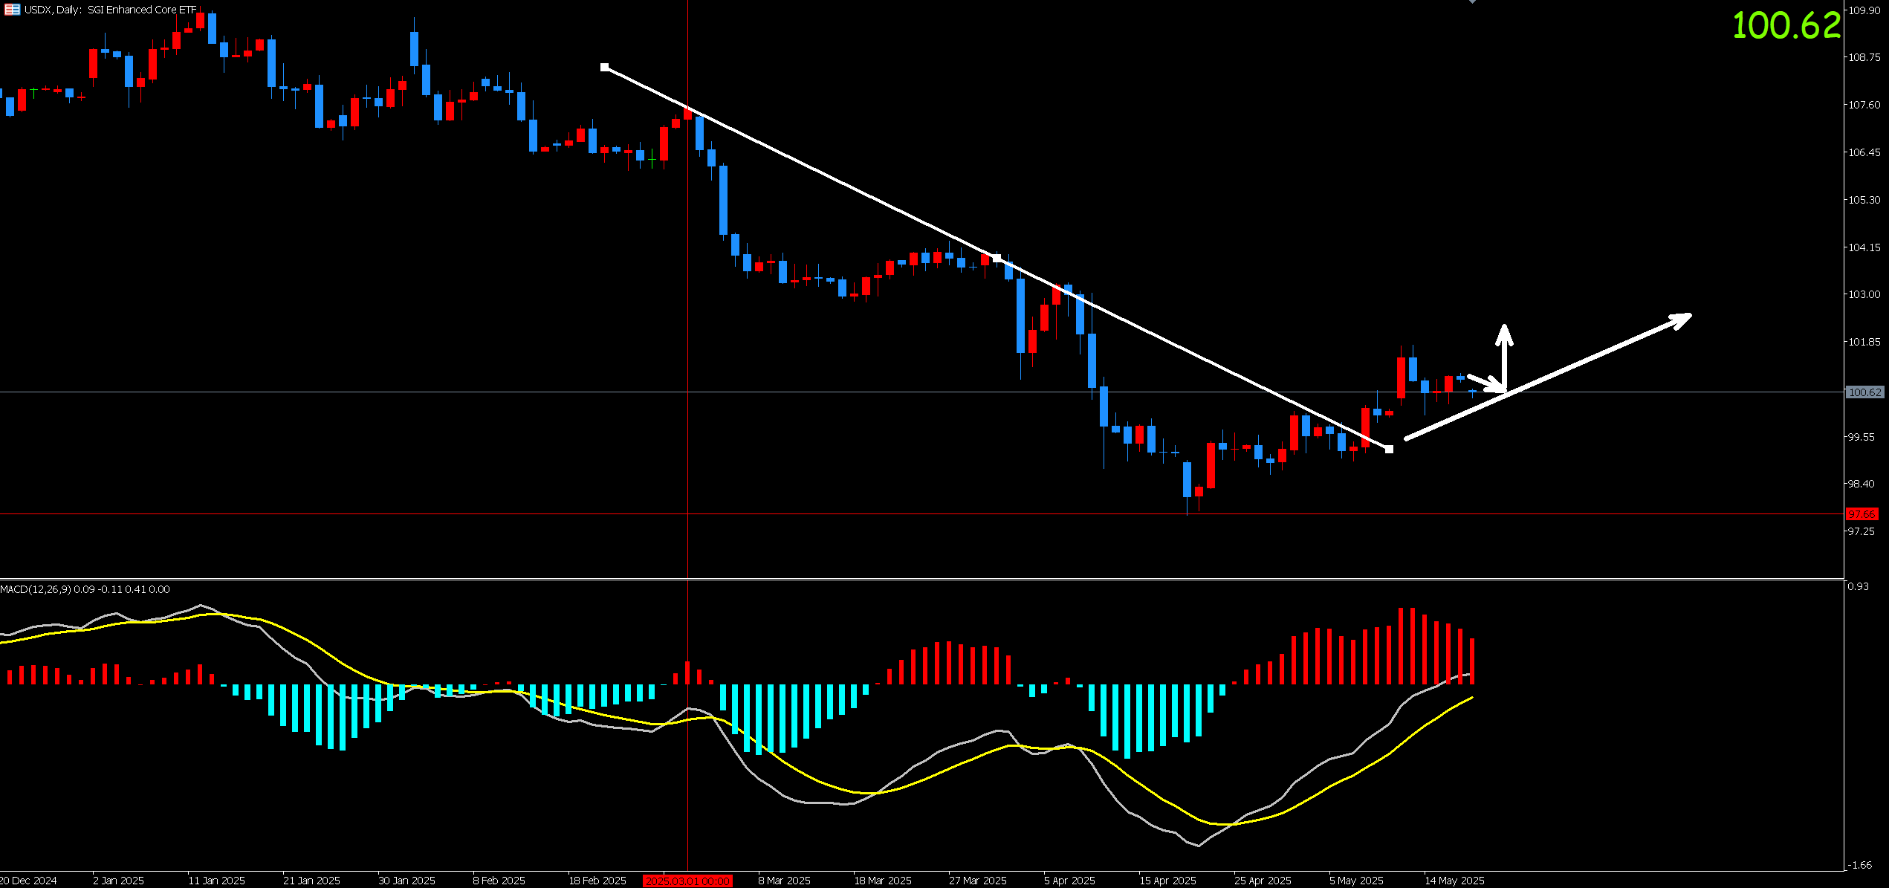Click the large green 100.62 price label
1889x888 pixels.
coord(1786,25)
